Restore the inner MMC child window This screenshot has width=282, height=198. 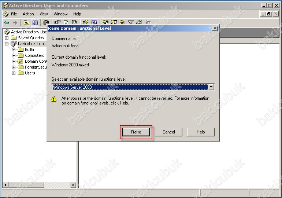tap(269, 14)
